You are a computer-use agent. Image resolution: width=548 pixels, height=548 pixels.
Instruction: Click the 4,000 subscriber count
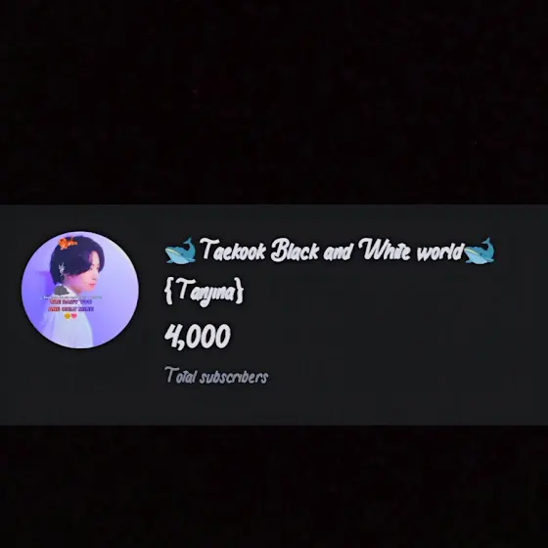(x=198, y=336)
